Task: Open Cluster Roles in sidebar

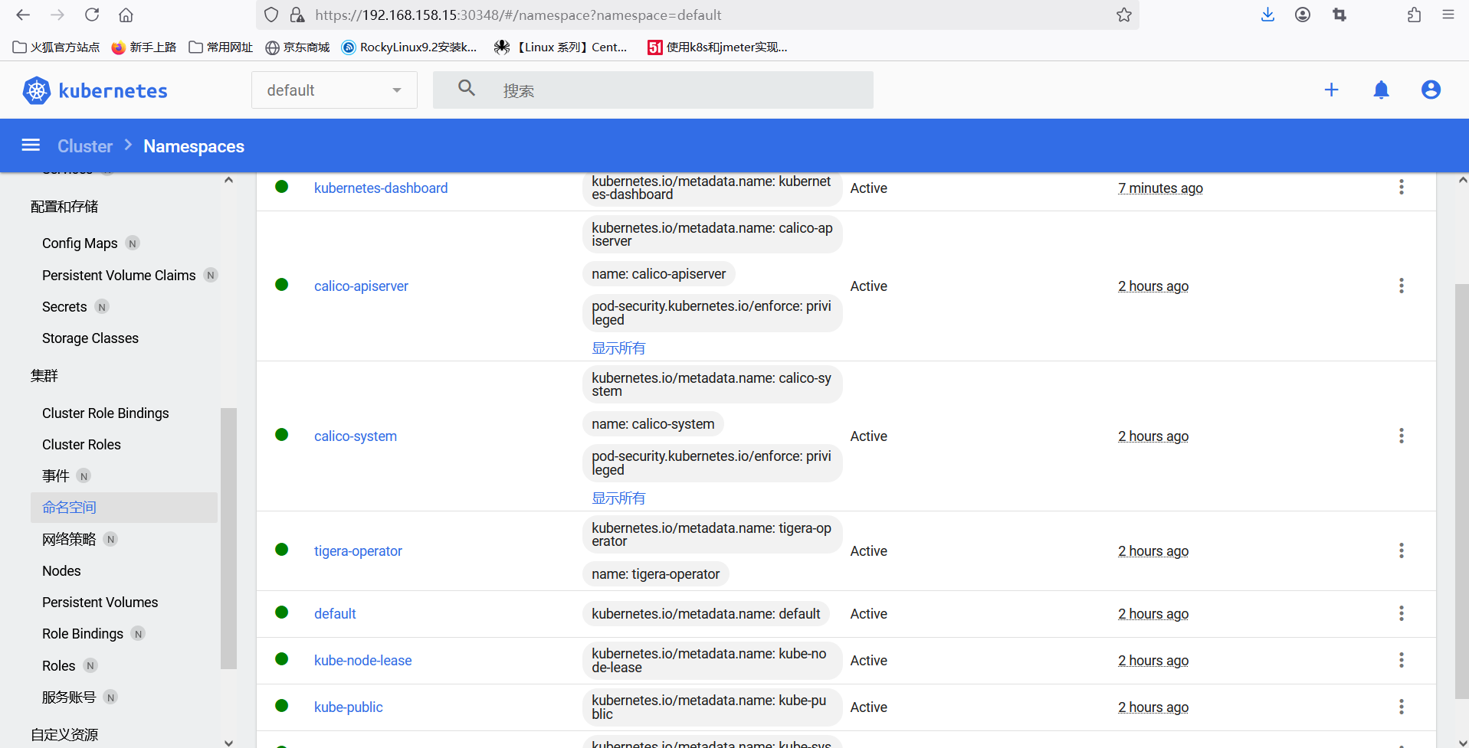Action: pos(81,445)
